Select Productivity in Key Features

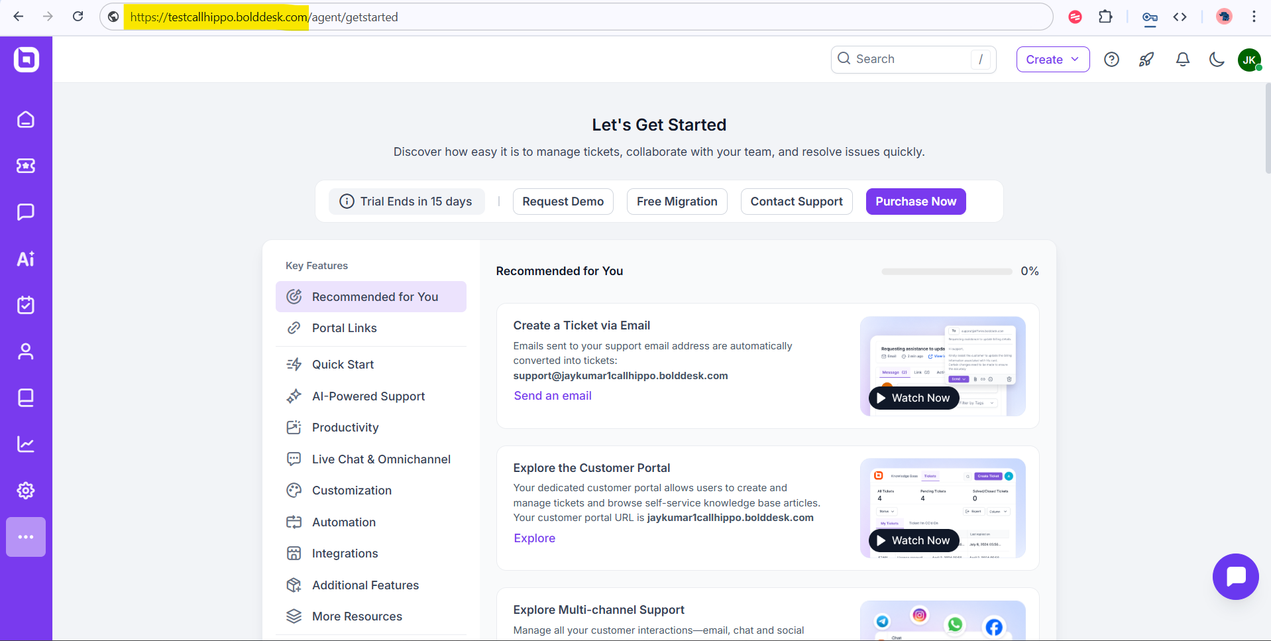(371, 428)
